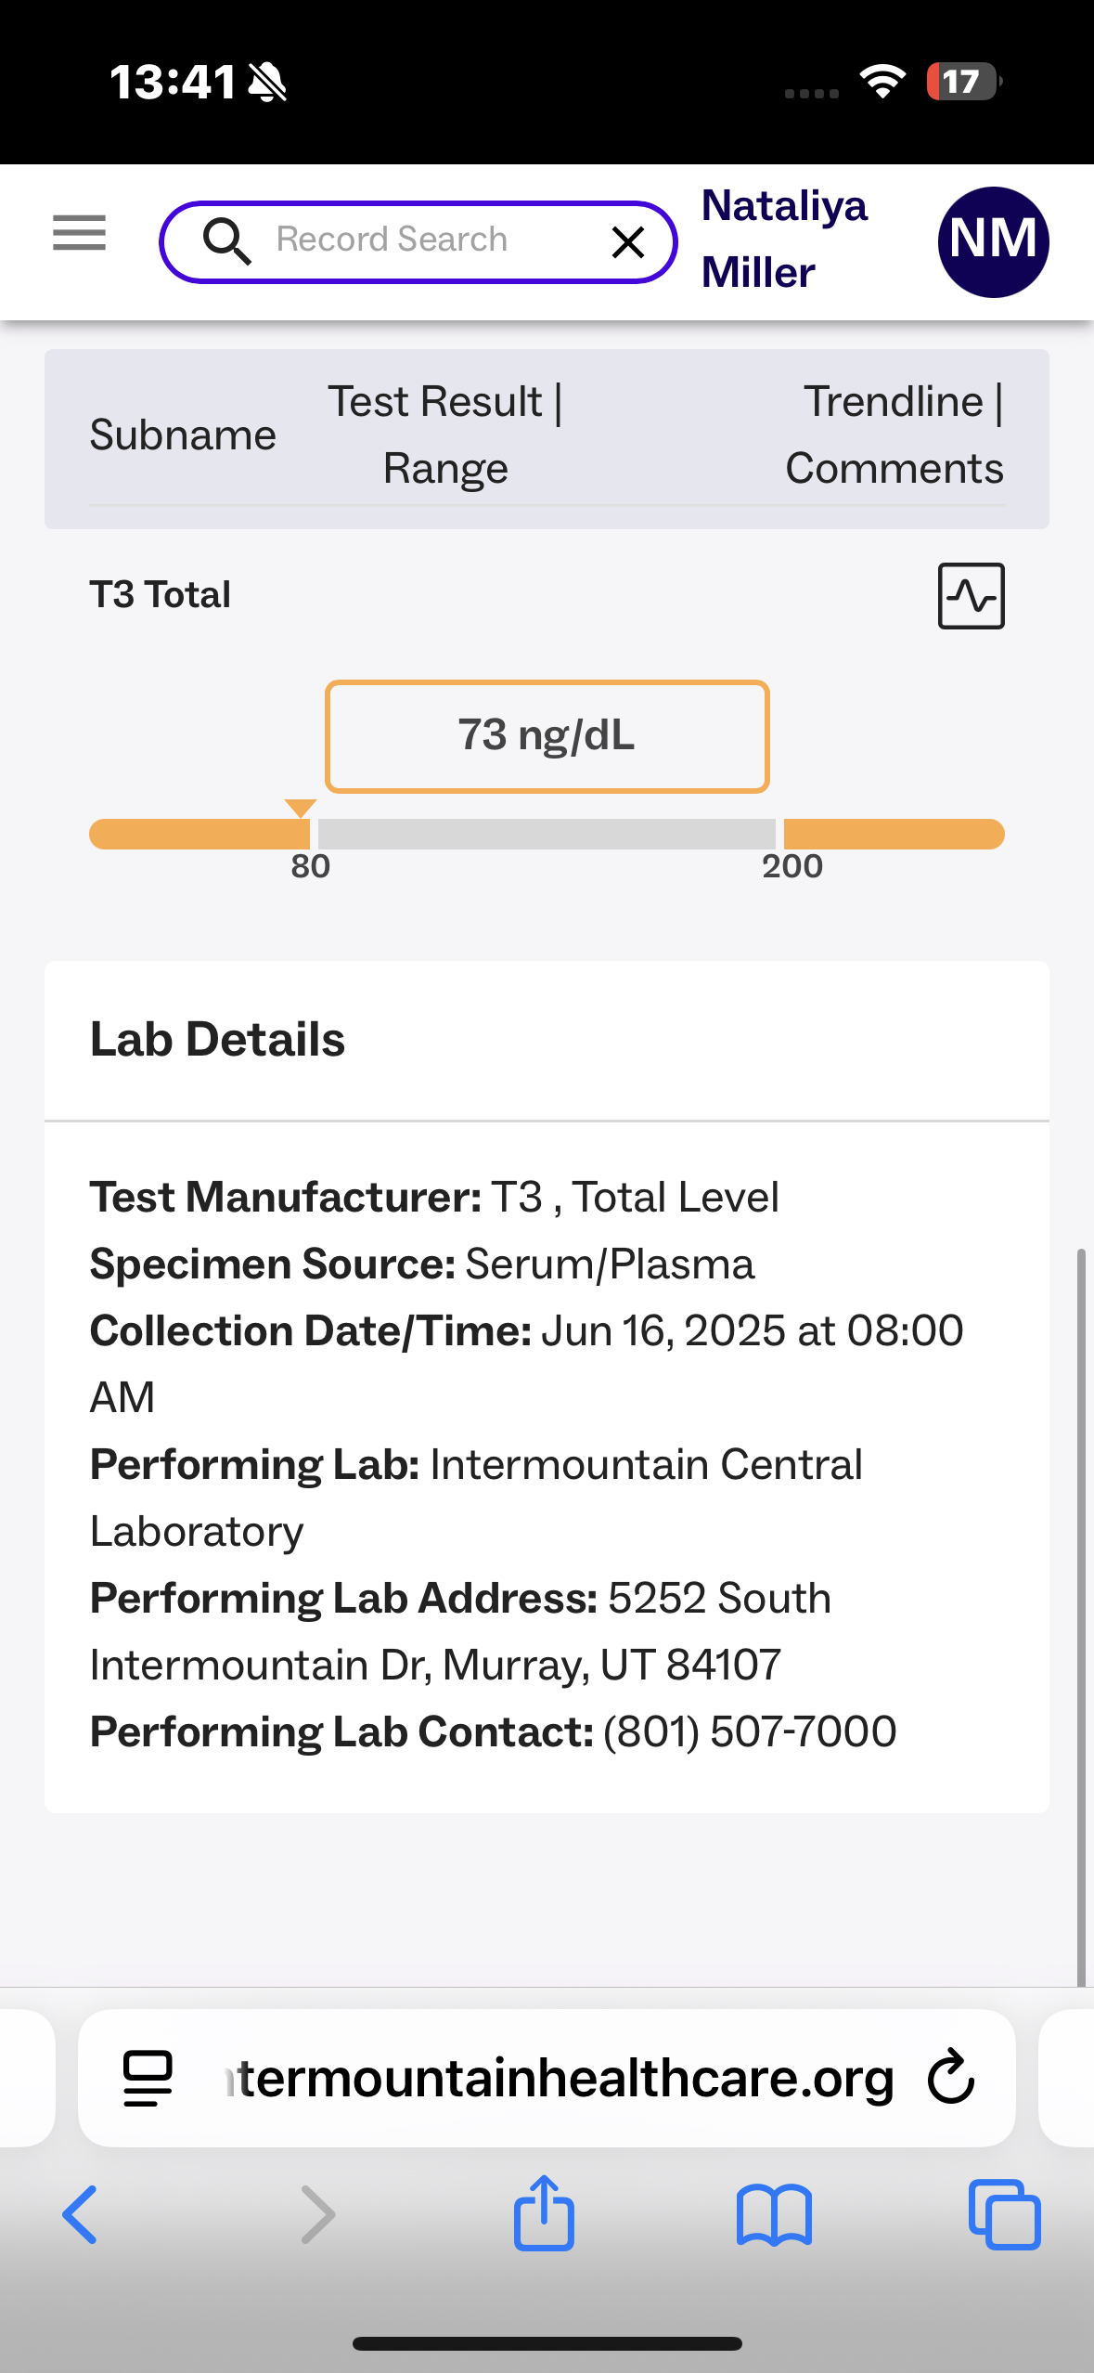Select the Trendline | Comments header
Image resolution: width=1094 pixels, height=2373 pixels.
[x=894, y=435]
